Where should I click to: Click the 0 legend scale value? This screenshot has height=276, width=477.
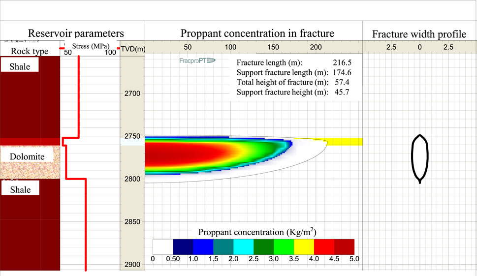tap(153, 259)
